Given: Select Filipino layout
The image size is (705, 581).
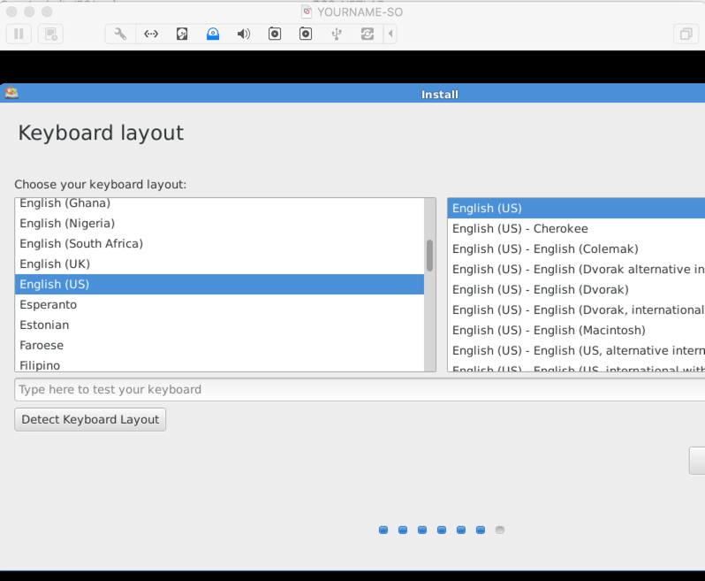Looking at the screenshot, I should [x=219, y=364].
